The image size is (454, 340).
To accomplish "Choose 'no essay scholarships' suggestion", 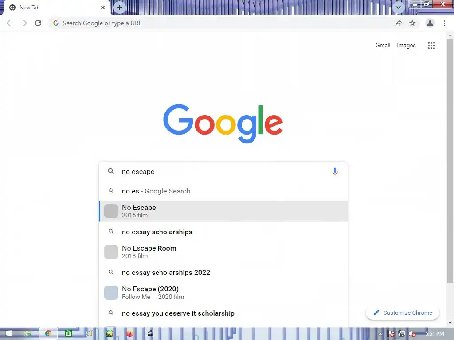I will 223,232.
